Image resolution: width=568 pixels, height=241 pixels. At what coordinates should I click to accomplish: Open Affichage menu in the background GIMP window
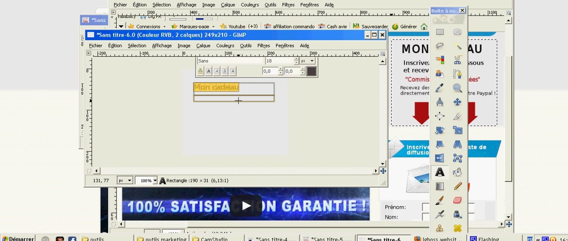coord(186,5)
